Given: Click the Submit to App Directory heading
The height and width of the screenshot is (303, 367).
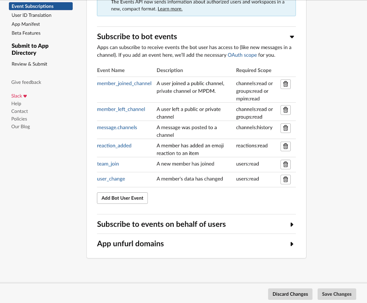Looking at the screenshot, I should pyautogui.click(x=30, y=49).
